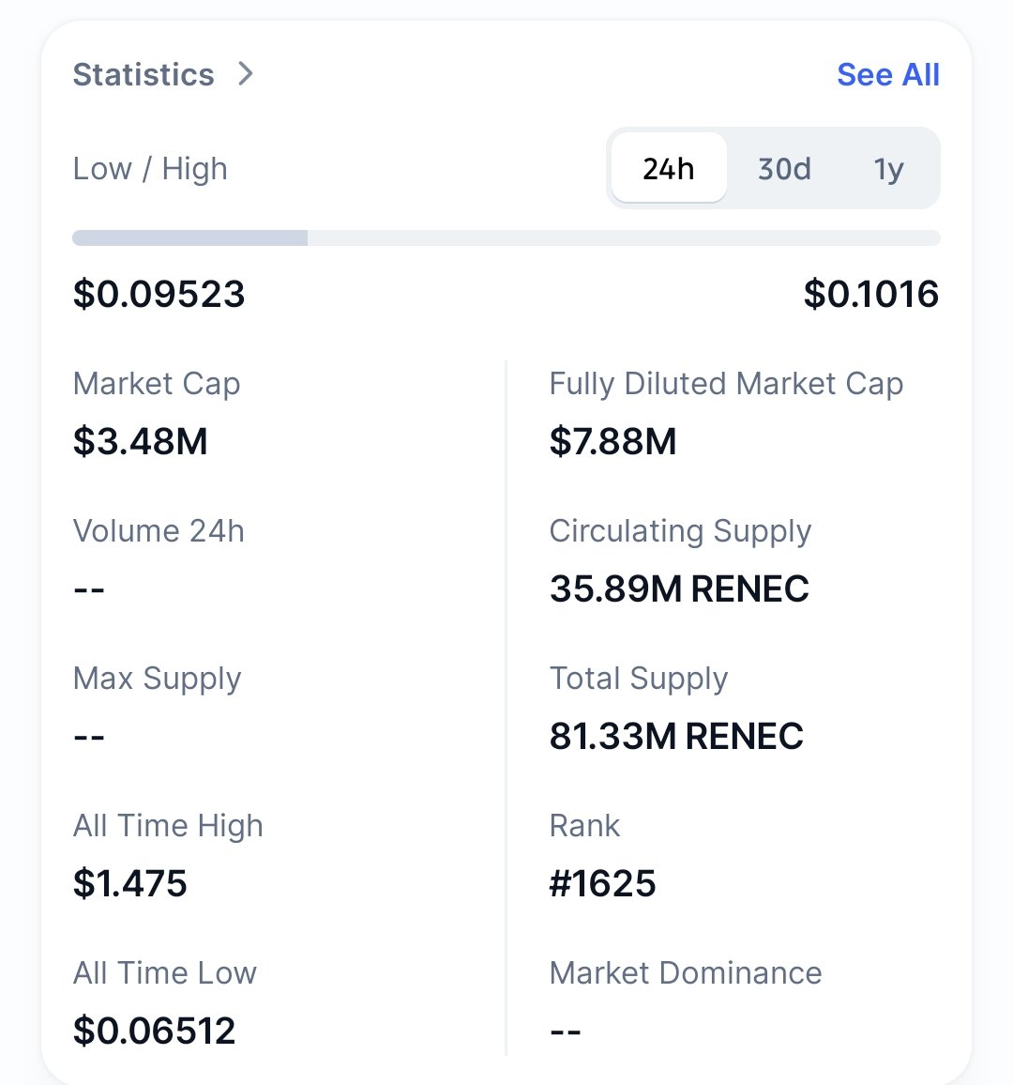The height and width of the screenshot is (1085, 1013).
Task: Click the Total Supply 81.33M RENEC value
Action: click(x=676, y=736)
